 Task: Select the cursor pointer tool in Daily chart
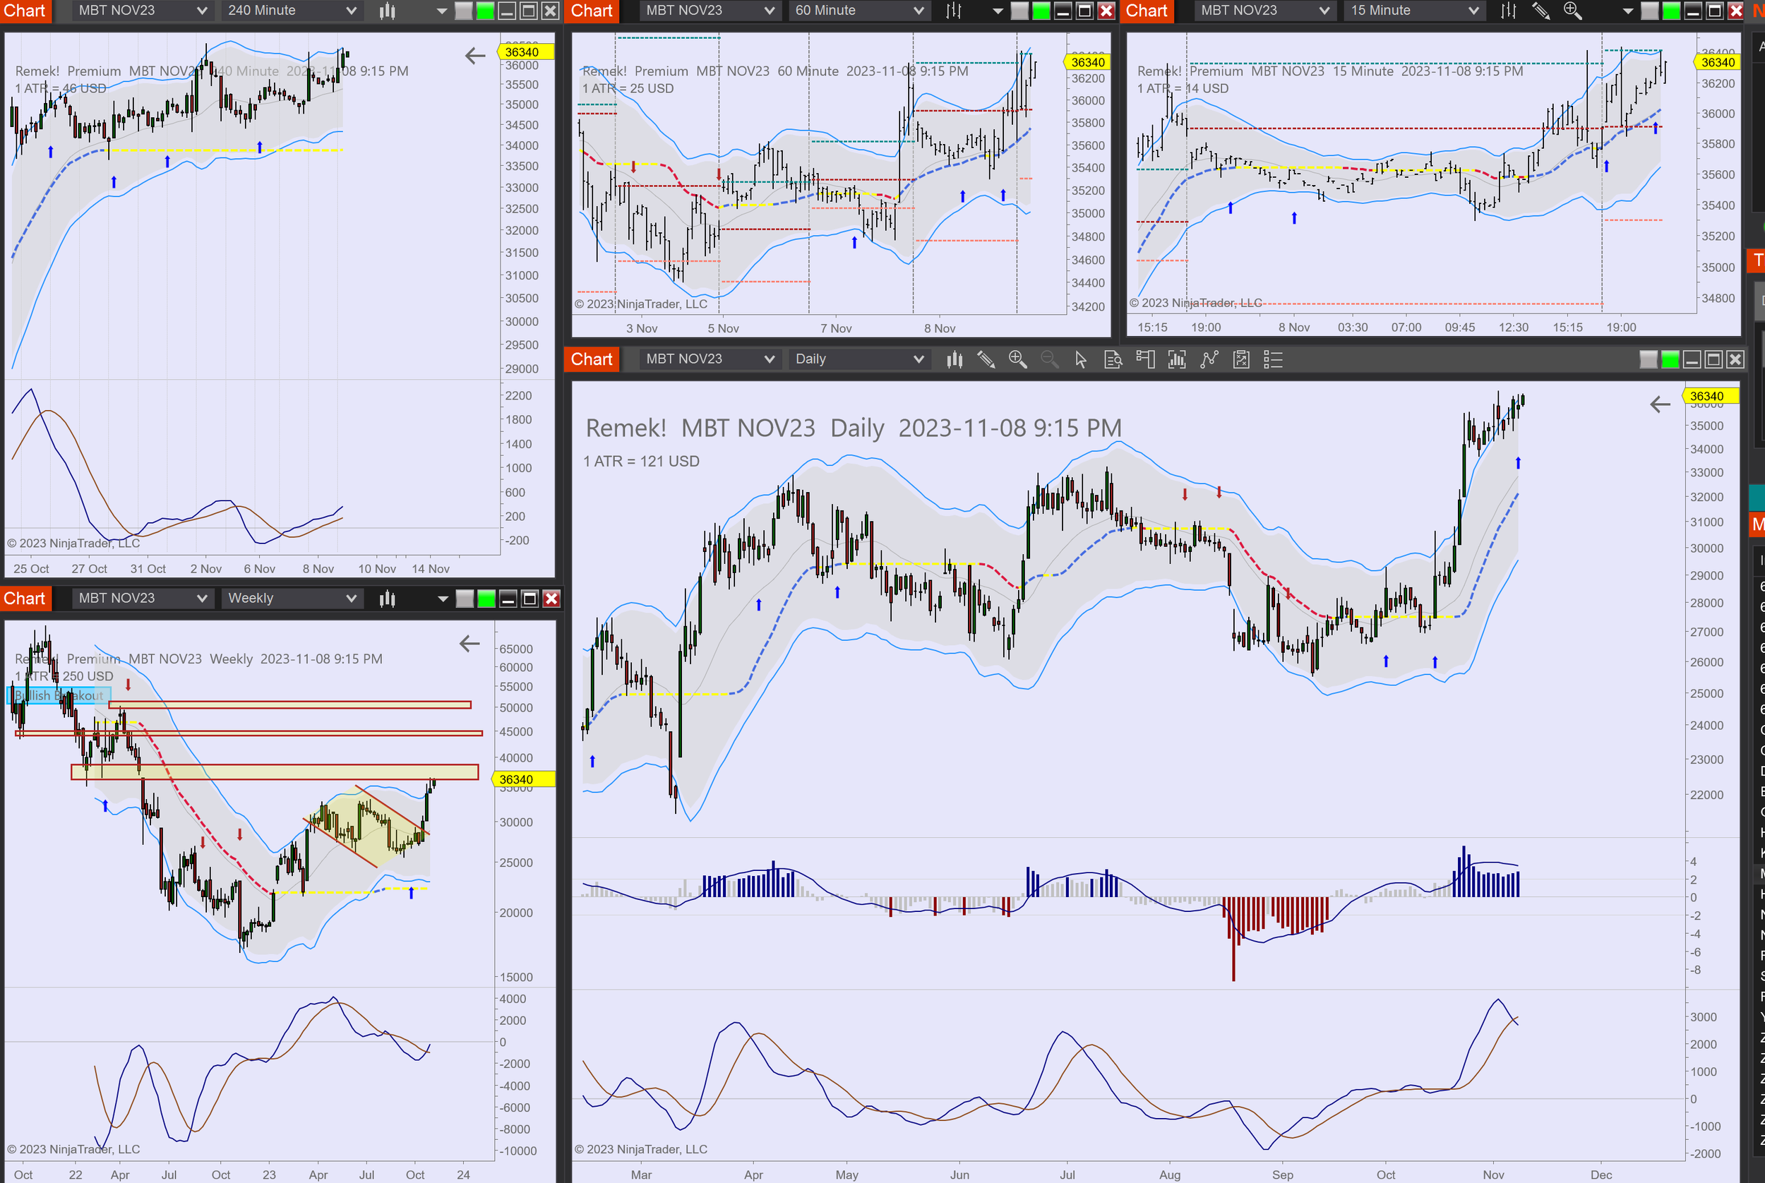tap(1081, 360)
